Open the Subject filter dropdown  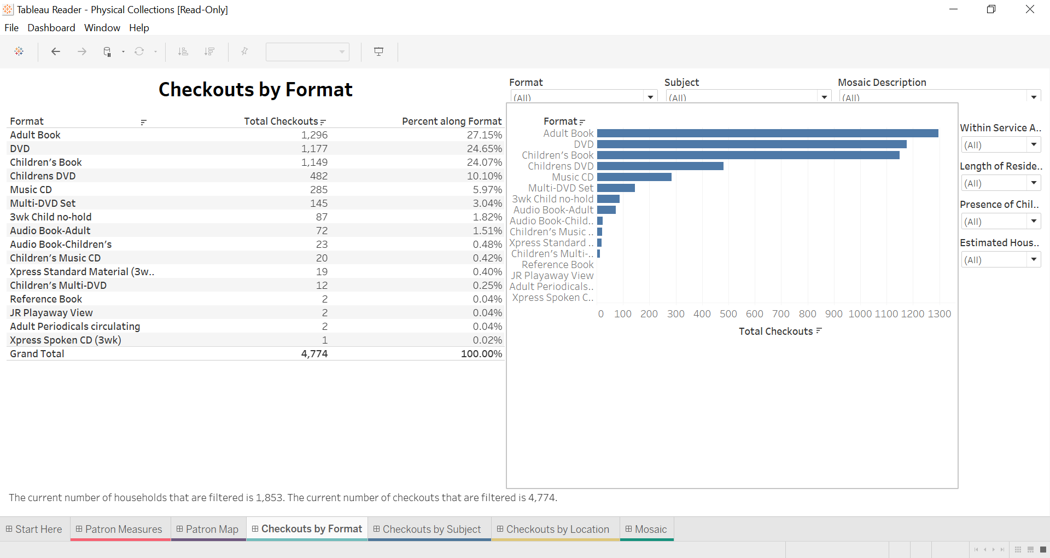click(x=824, y=97)
